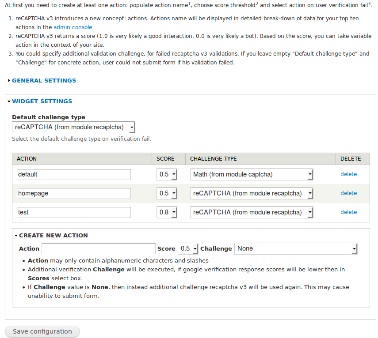This screenshot has height=338, width=378.
Task: Click the 'default' action name field
Action: click(74, 174)
